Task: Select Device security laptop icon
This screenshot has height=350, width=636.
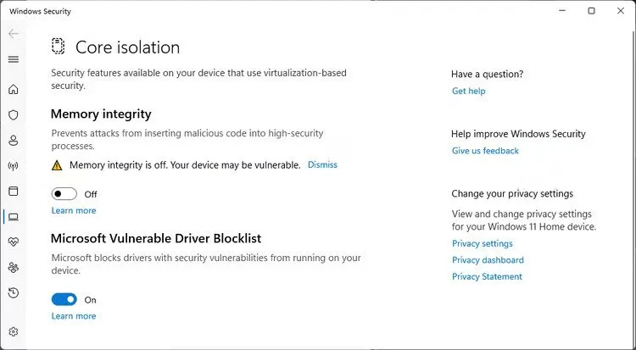Action: pyautogui.click(x=13, y=216)
